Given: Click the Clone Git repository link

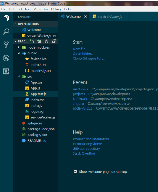Looking at the screenshot, I should pyautogui.click(x=89, y=59).
